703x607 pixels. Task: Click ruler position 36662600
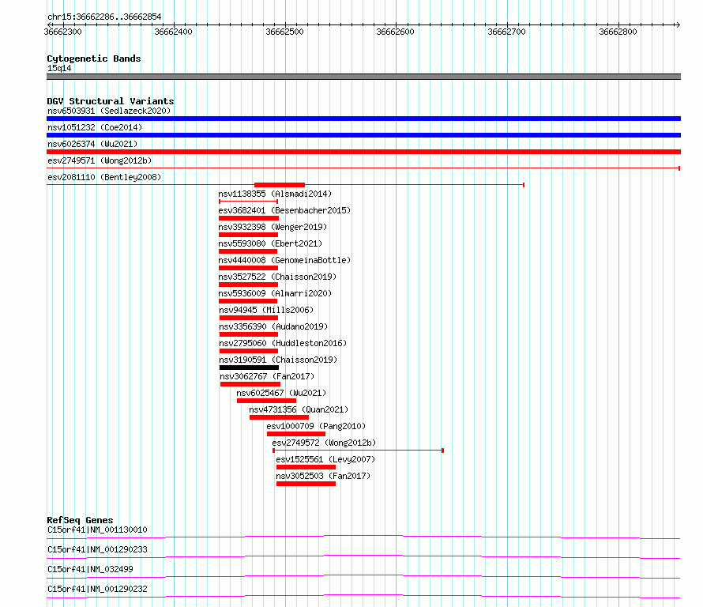[396, 32]
